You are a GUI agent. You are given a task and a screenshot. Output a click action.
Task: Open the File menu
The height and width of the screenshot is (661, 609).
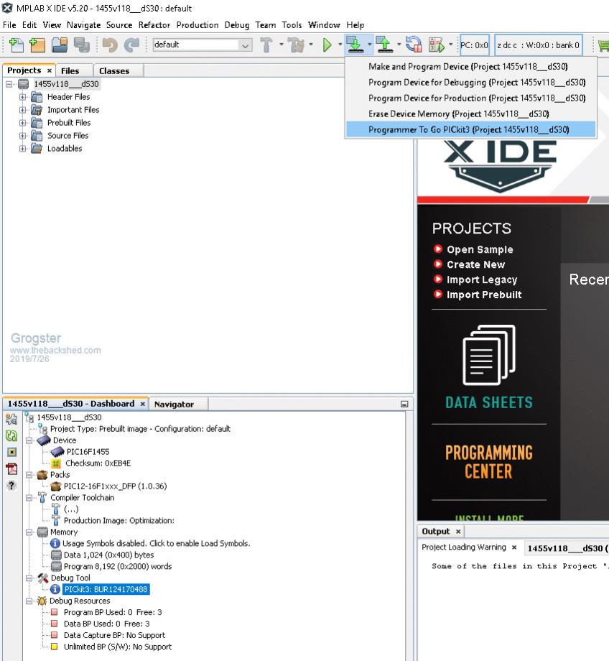click(x=9, y=25)
